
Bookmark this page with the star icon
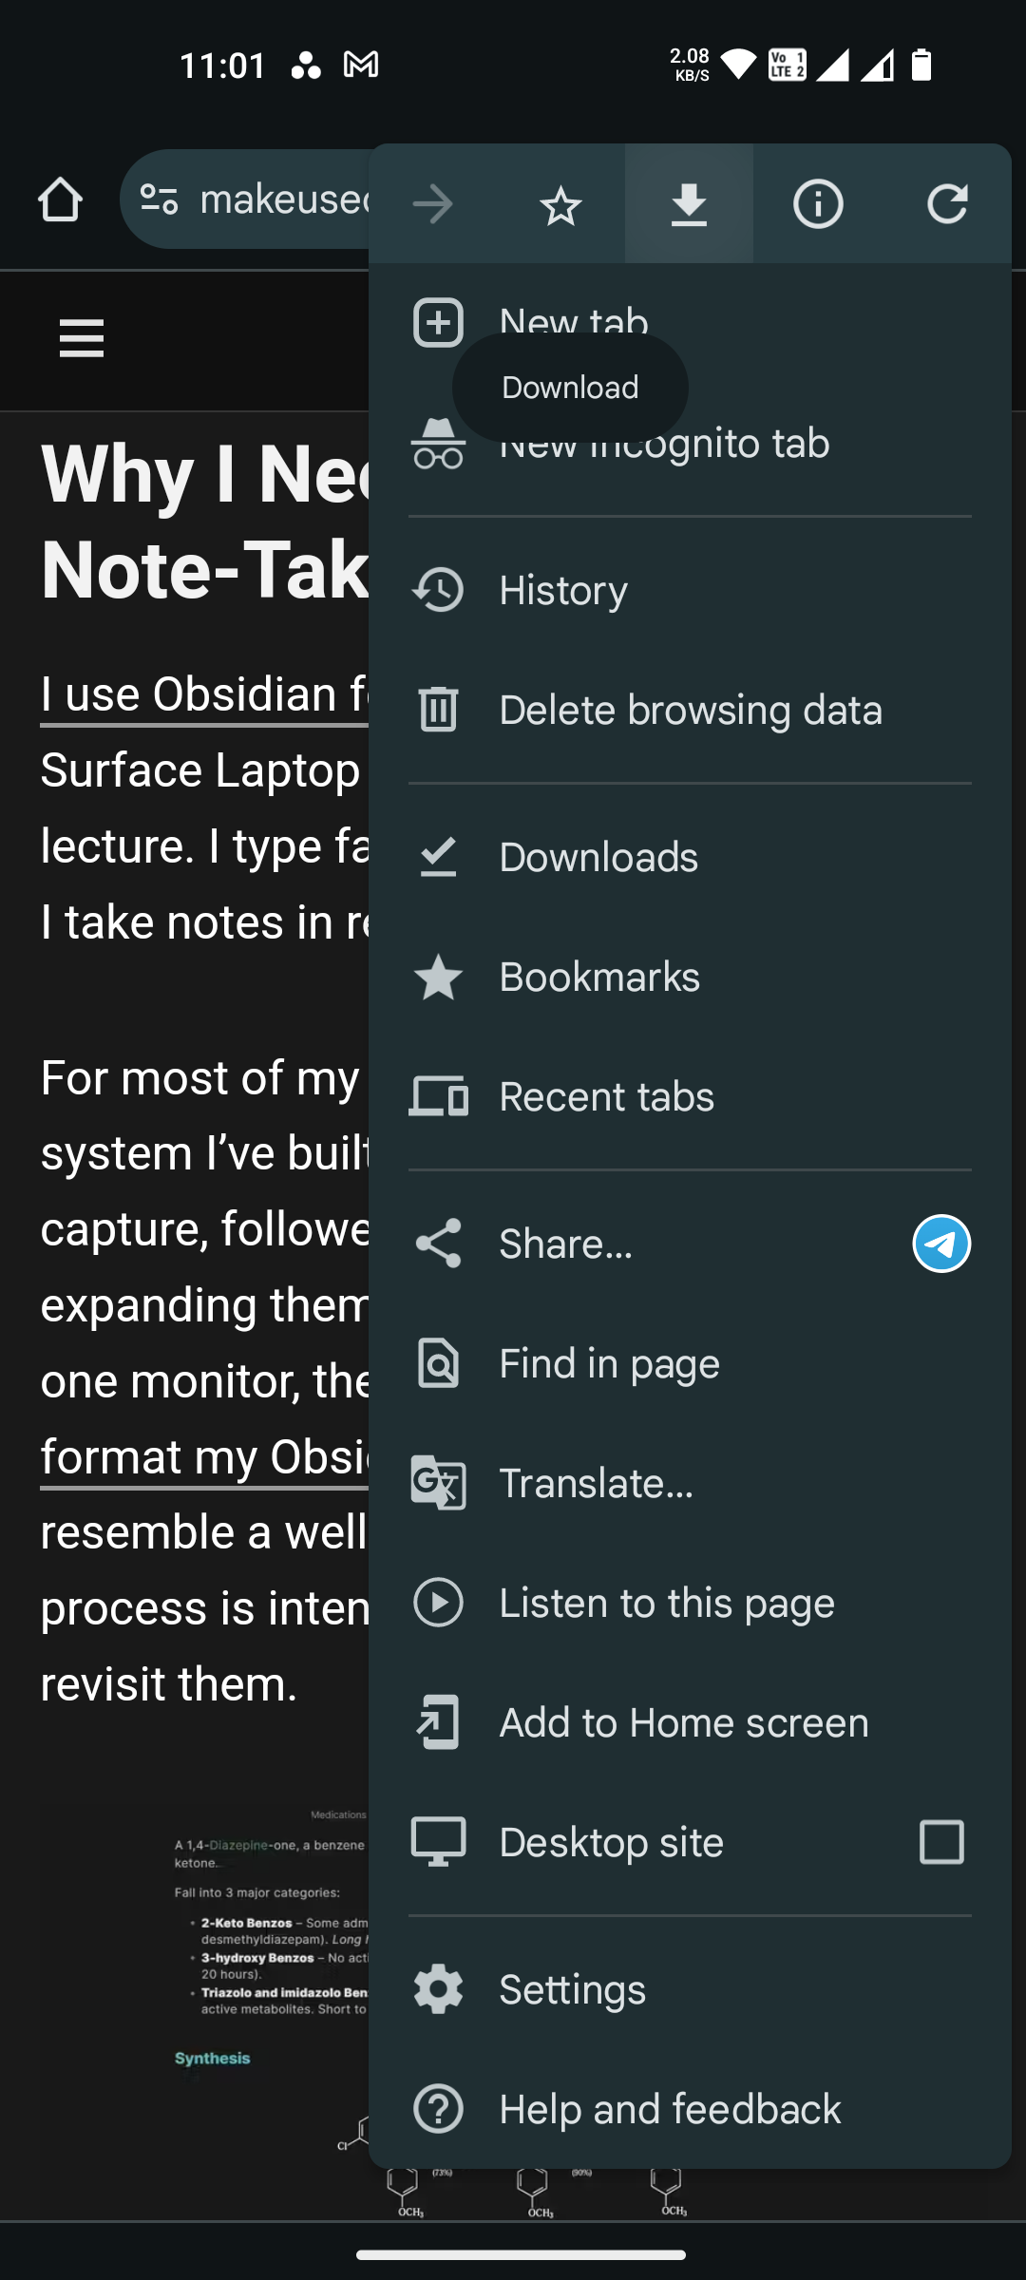560,204
